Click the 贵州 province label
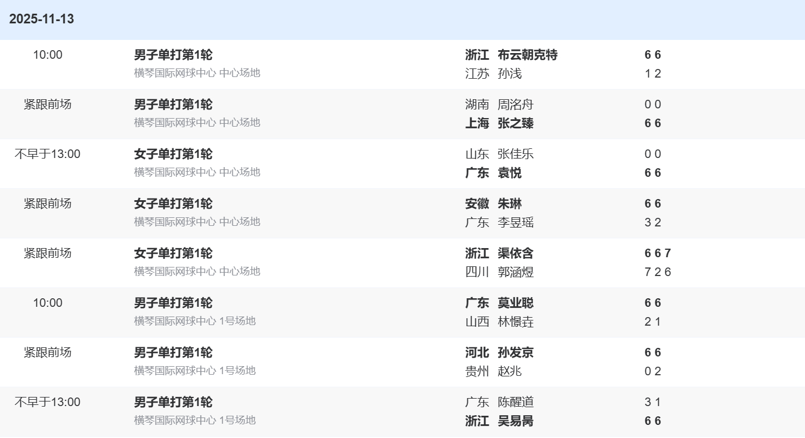Screen dimensions: 805x438 click(x=478, y=371)
